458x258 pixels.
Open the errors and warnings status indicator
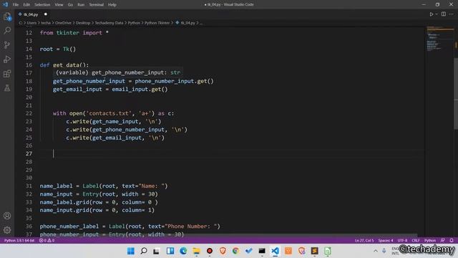pos(47,241)
